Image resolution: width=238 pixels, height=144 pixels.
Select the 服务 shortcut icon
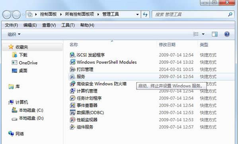72,77
